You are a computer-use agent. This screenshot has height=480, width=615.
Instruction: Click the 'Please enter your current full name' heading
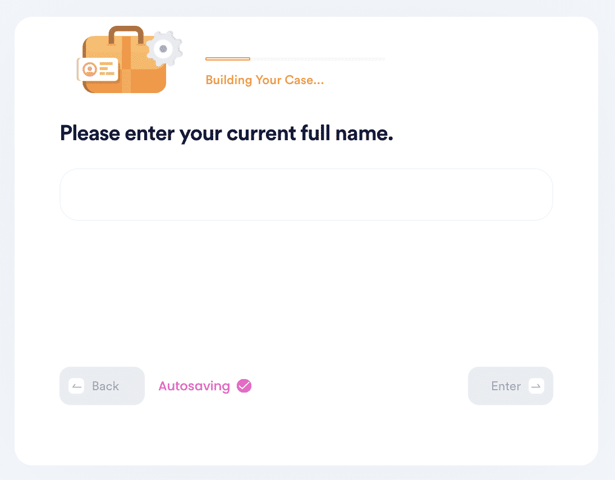pos(226,133)
